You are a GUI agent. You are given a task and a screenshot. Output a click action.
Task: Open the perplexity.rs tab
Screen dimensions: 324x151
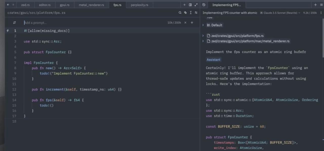click(x=139, y=5)
